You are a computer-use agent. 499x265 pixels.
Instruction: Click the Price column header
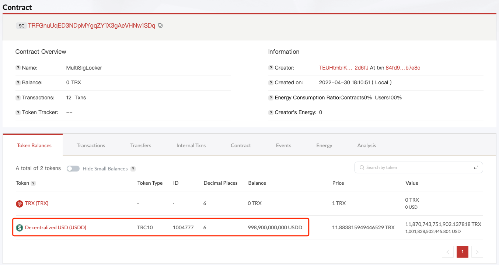338,183
